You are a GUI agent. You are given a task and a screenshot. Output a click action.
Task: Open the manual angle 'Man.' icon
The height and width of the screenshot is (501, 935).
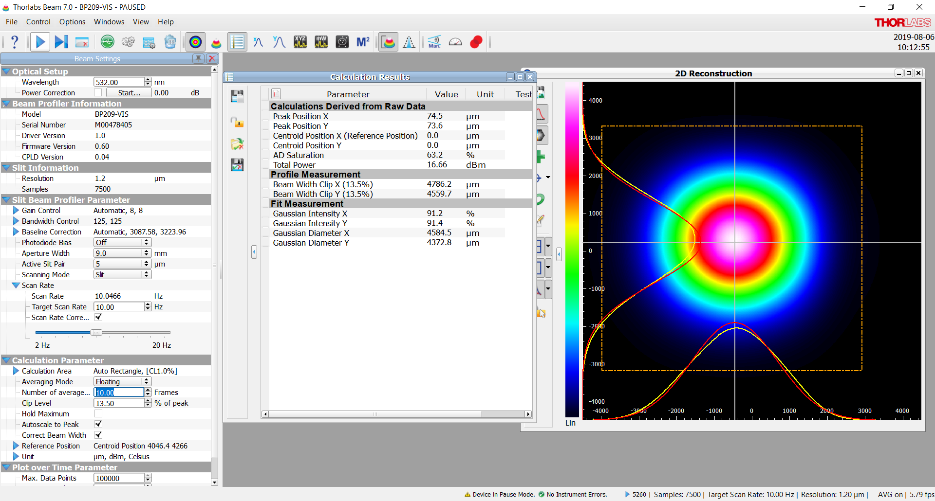[x=434, y=42]
